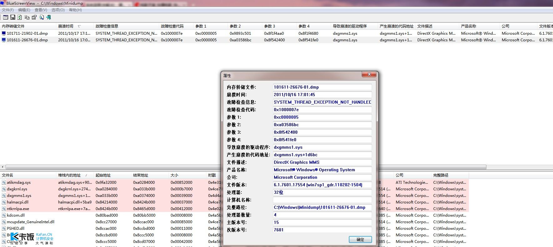The image size is (553, 247).
Task: Sort by 崩溃时间 column header
Action: click(75, 26)
